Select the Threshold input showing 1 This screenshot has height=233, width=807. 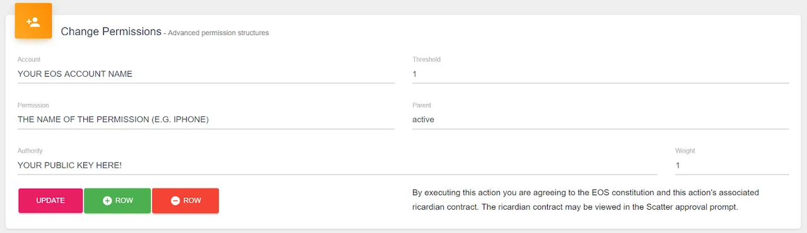[600, 74]
